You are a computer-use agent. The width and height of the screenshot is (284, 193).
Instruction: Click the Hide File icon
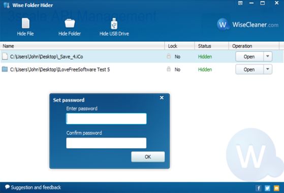25,23
